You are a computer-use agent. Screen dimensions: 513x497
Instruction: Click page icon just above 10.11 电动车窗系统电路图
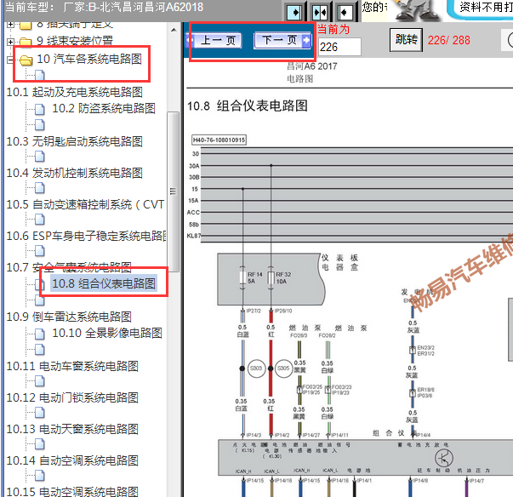click(40, 350)
